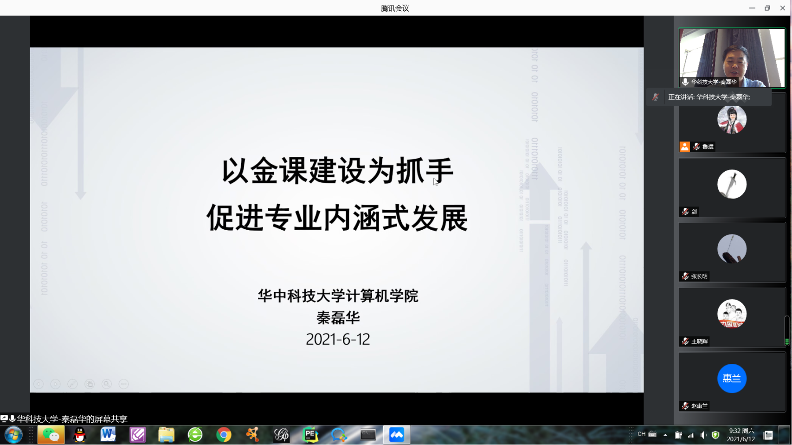The height and width of the screenshot is (445, 792).
Task: Click the participant list scrollbar
Action: 787,330
